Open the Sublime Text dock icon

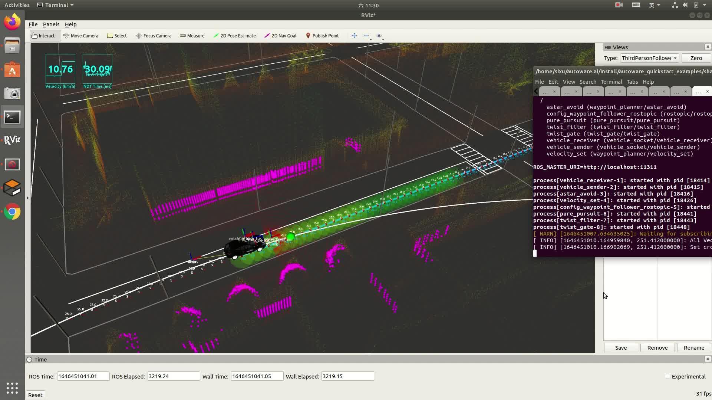(12, 188)
